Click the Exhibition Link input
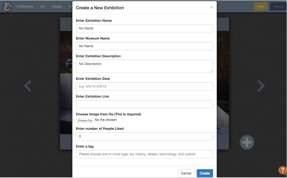287x178 pixels. pos(144,104)
